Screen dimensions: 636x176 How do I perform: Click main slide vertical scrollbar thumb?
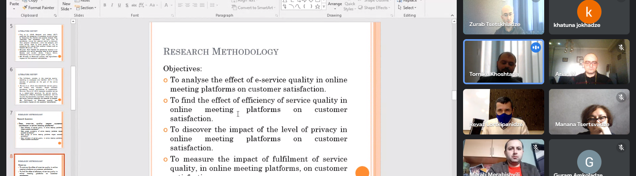click(454, 95)
